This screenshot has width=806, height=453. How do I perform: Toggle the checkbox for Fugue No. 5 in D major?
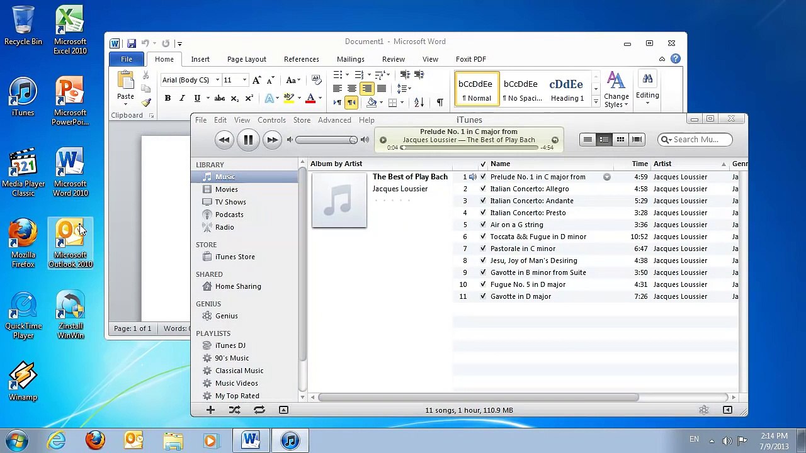483,284
